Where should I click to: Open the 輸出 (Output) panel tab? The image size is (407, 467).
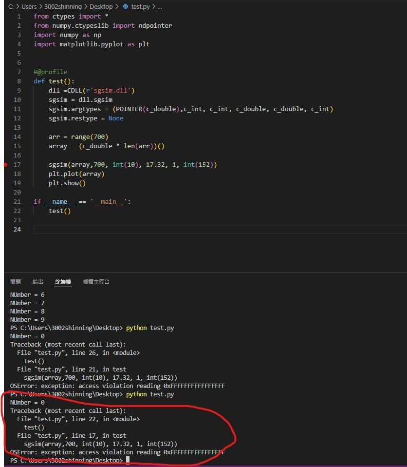[x=37, y=282]
